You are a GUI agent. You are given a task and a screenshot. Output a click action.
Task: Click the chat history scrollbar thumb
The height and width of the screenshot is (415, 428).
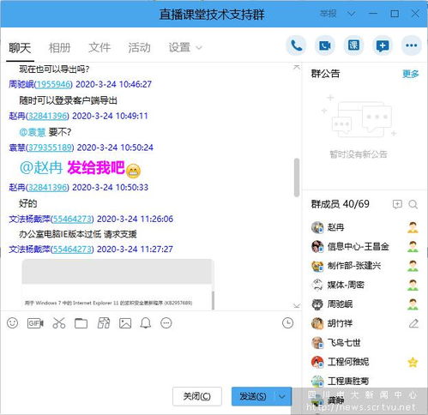pos(297,177)
